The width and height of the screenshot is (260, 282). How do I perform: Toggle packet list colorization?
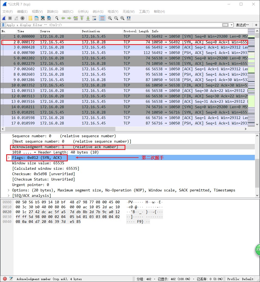point(102,18)
